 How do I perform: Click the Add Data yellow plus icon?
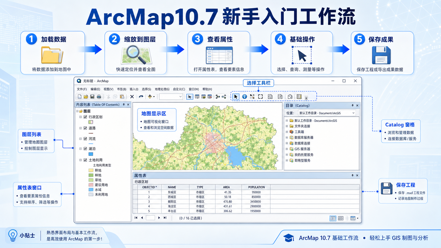150,97
